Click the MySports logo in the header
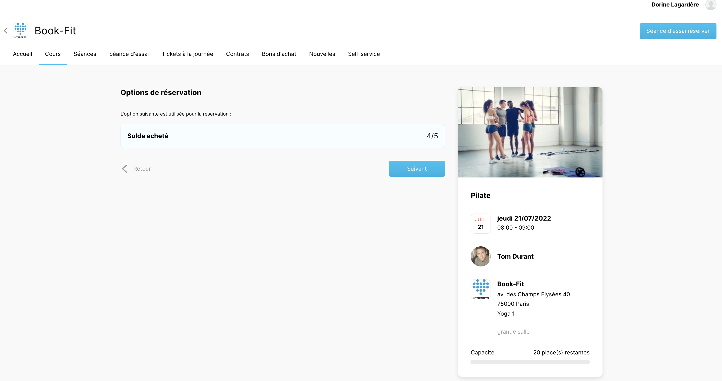The height and width of the screenshot is (381, 722). pos(21,31)
